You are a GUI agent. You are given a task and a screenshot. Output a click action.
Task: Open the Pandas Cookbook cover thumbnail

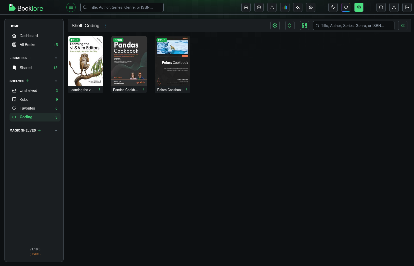point(129,61)
